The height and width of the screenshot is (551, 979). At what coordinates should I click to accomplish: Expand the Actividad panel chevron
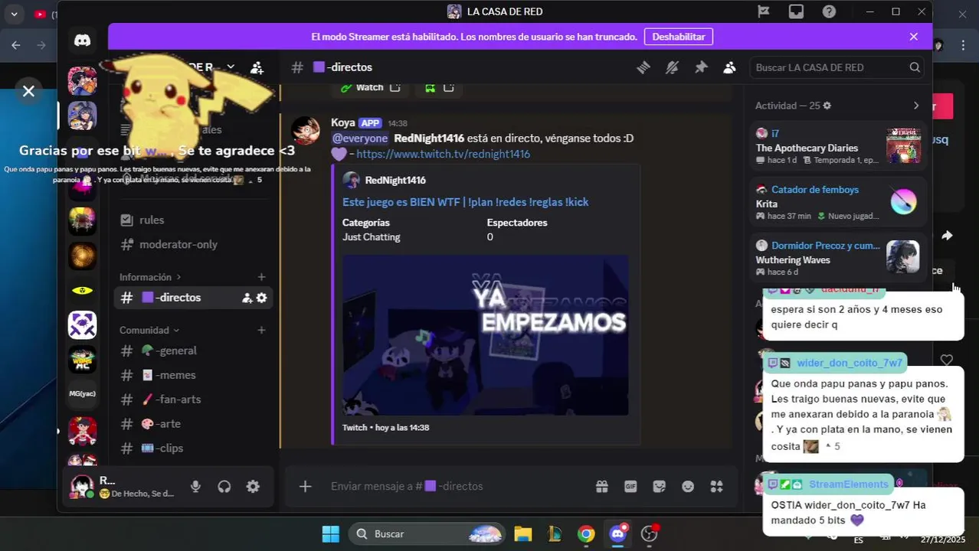pos(915,106)
